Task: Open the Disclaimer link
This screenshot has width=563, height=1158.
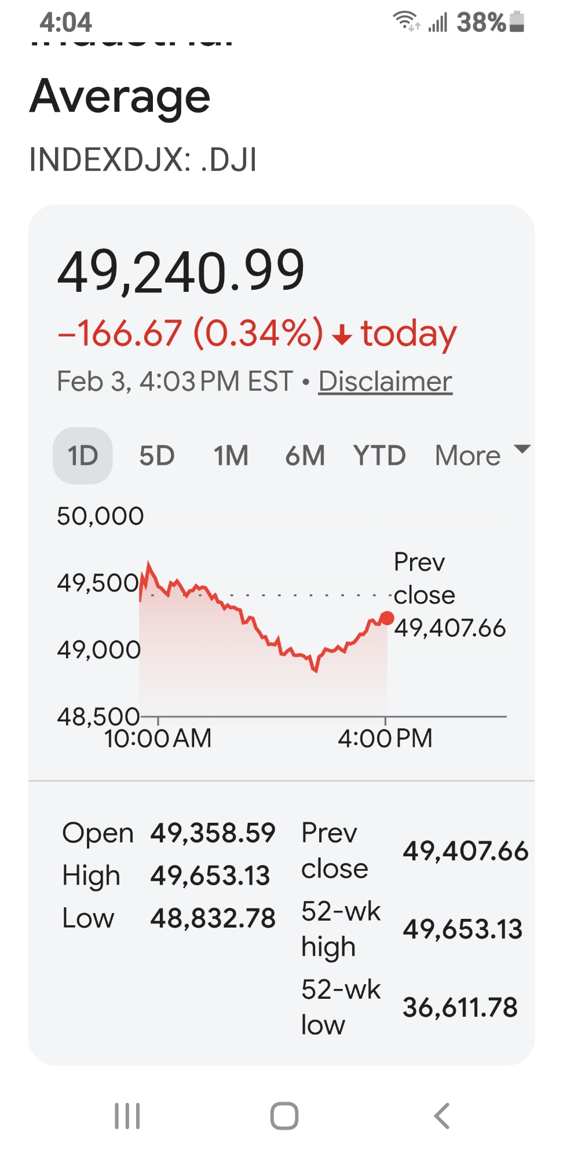Action: pos(385,382)
